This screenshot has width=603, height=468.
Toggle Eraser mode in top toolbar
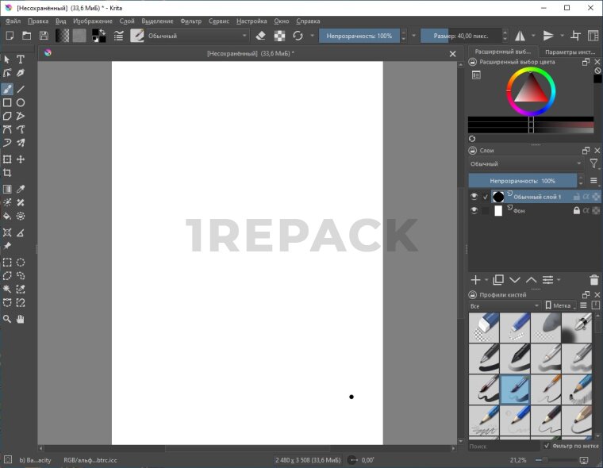click(x=261, y=36)
